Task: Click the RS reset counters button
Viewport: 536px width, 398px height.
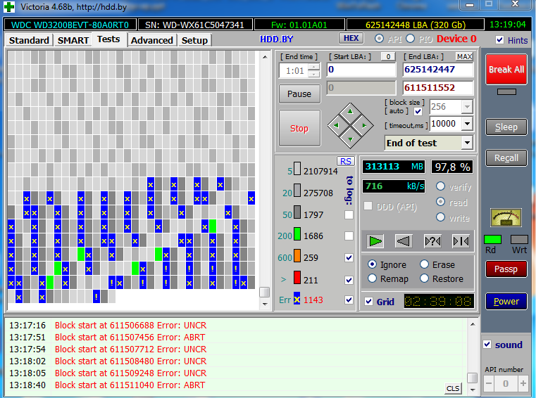Action: click(346, 162)
